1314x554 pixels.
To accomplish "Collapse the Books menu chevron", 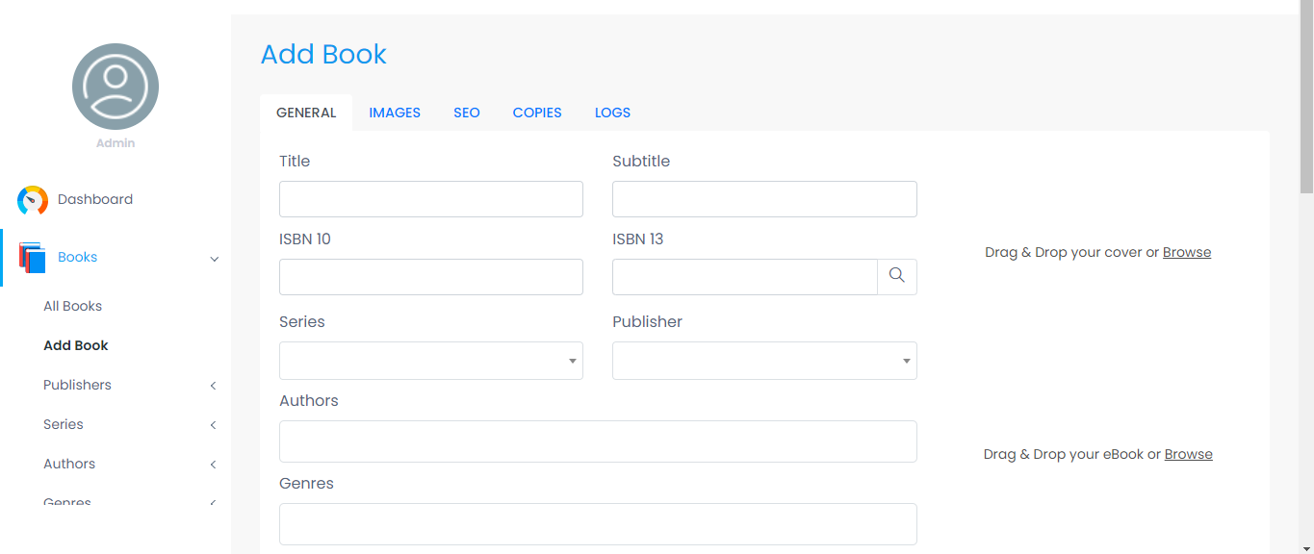I will point(215,259).
